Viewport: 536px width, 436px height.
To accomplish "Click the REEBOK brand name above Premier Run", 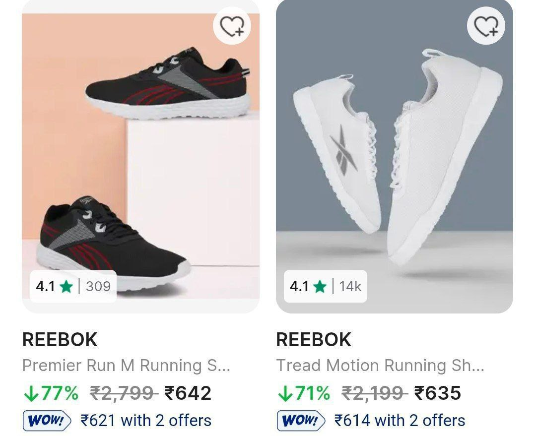I will click(x=60, y=340).
